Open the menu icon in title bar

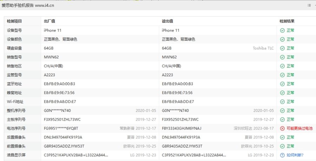click(309, 6)
